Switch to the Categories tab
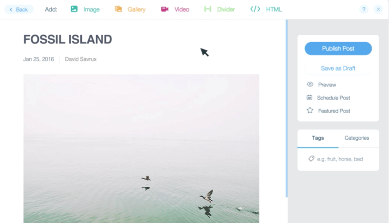Viewport: 389px width, 223px height. click(x=357, y=138)
